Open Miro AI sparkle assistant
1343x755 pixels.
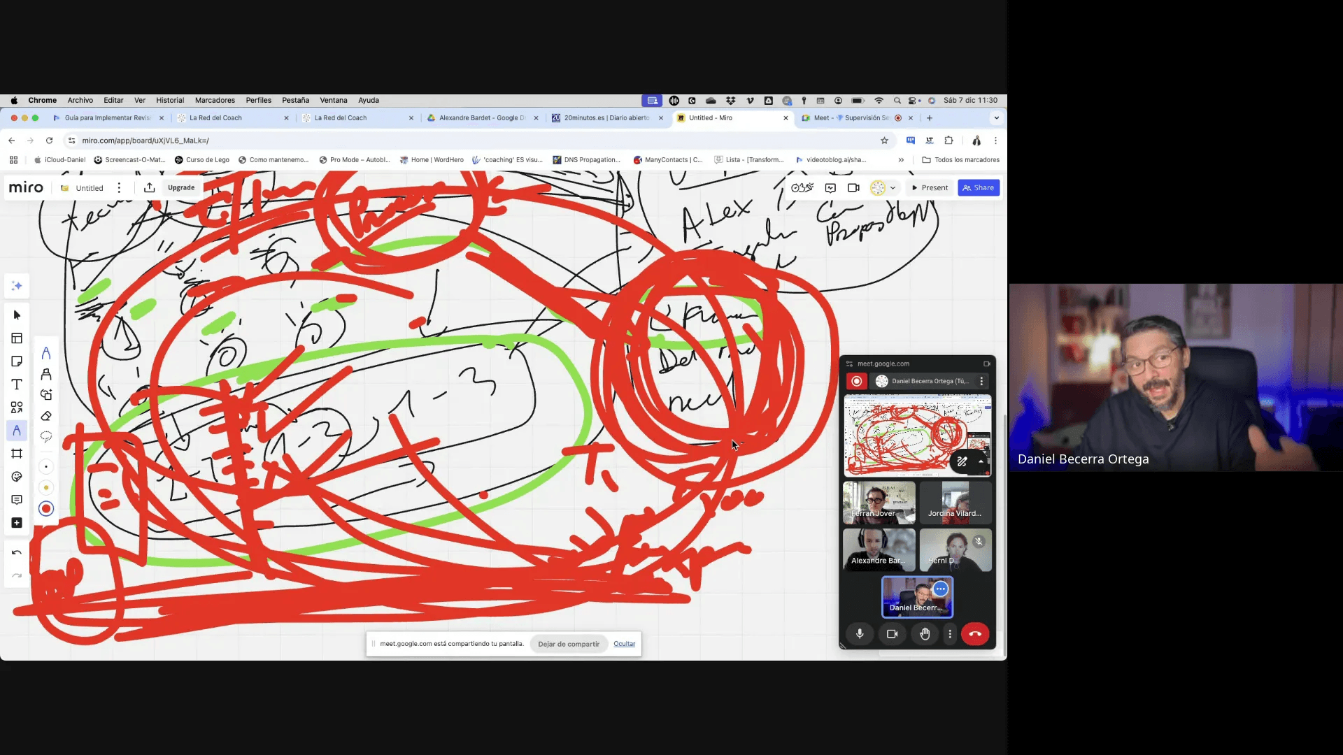pyautogui.click(x=17, y=286)
